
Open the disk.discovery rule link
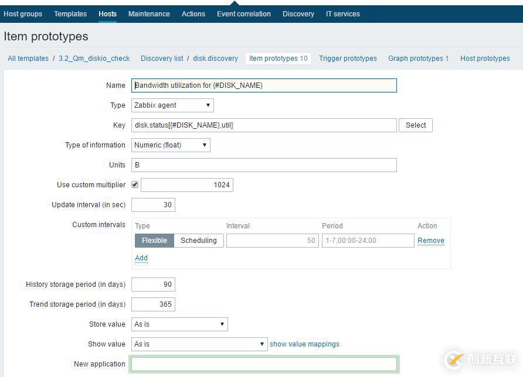(x=215, y=59)
